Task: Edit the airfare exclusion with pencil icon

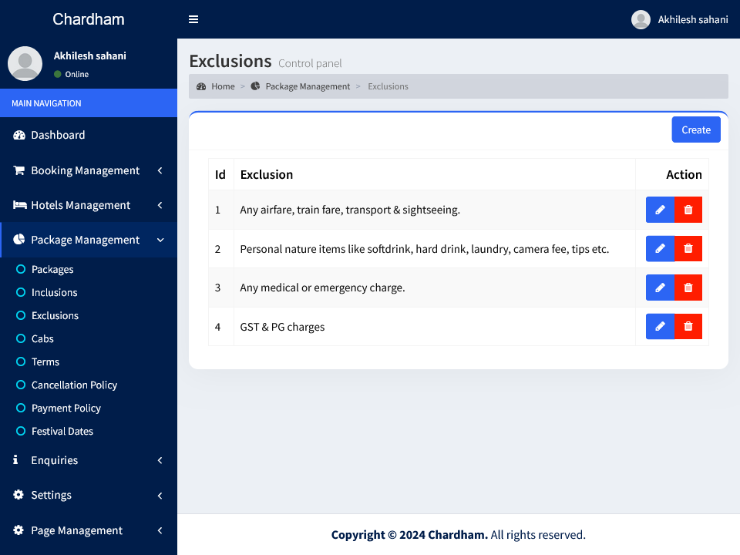Action: [x=660, y=210]
